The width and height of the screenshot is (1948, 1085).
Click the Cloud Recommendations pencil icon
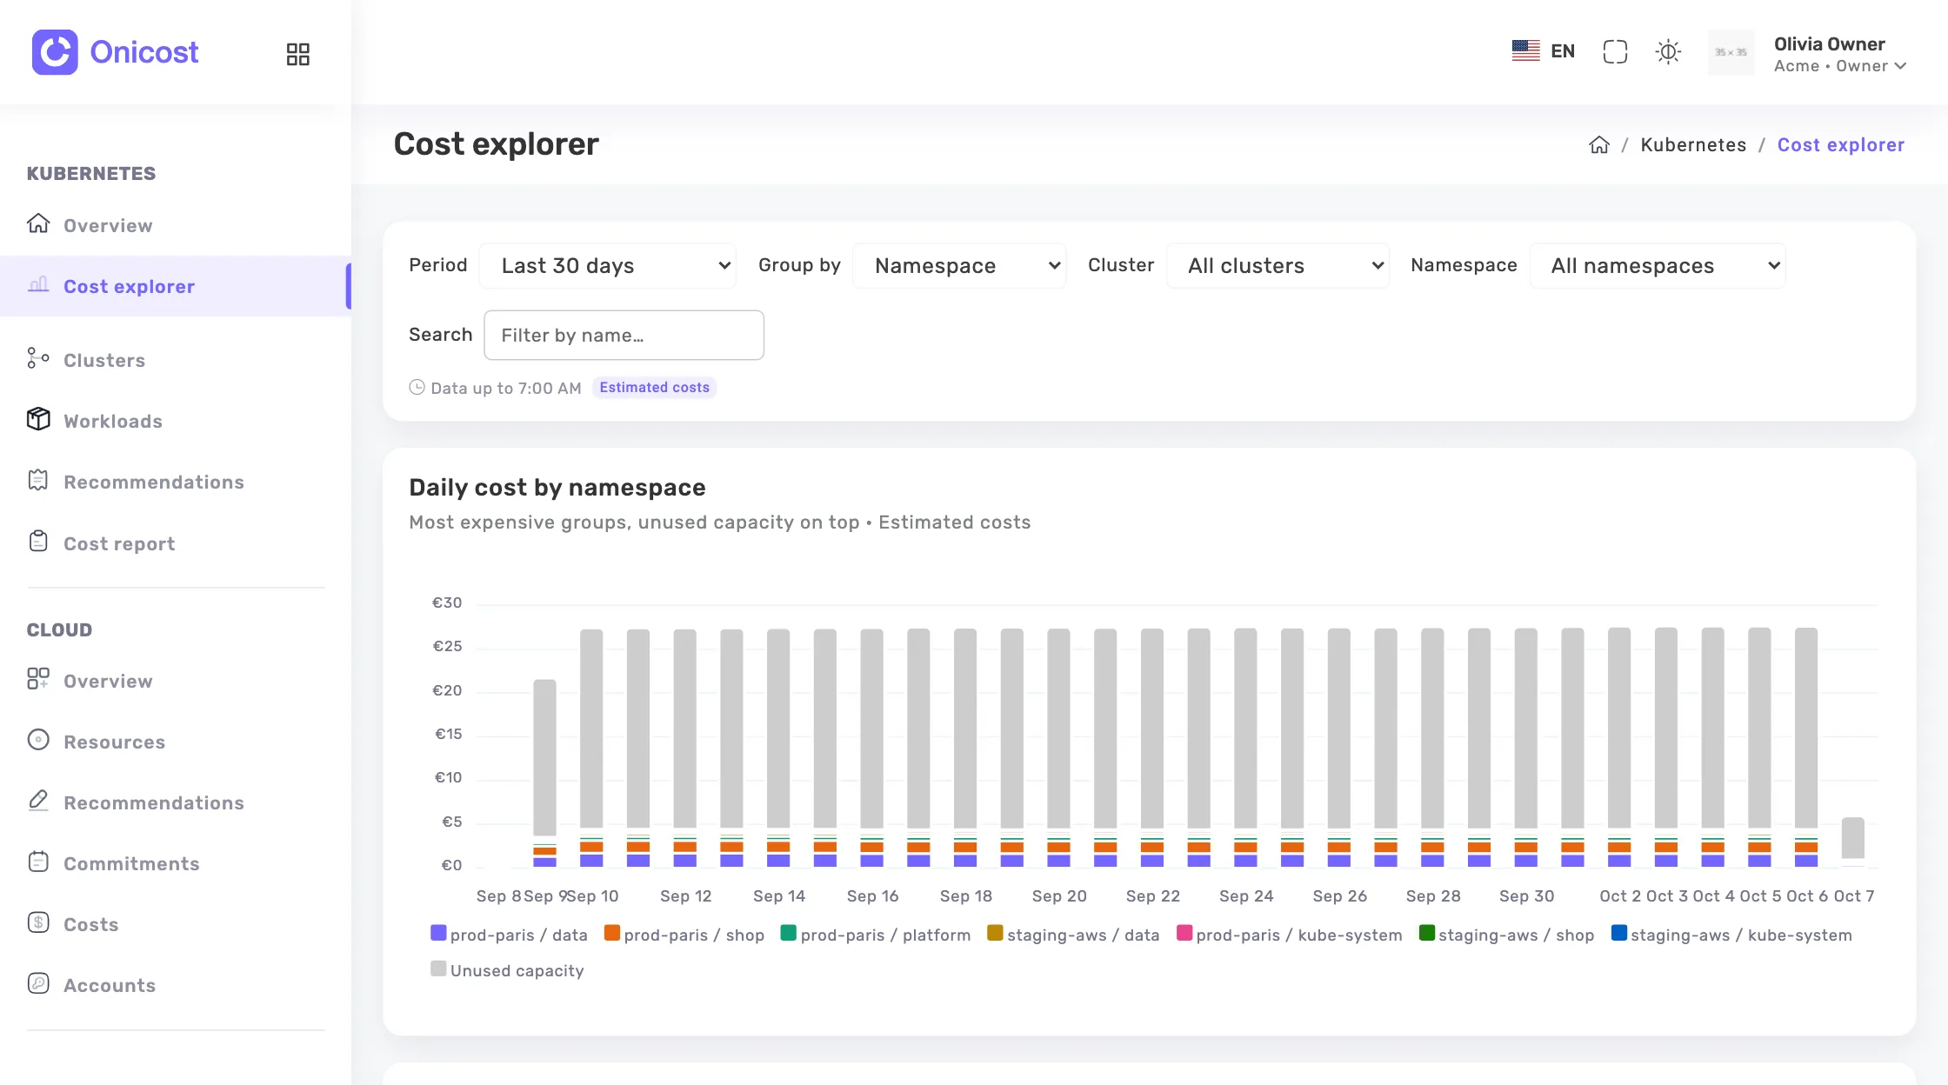[x=38, y=801]
